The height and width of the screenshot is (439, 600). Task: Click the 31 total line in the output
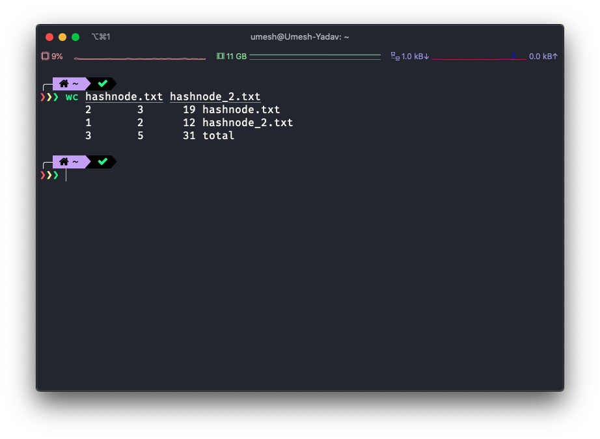[208, 136]
